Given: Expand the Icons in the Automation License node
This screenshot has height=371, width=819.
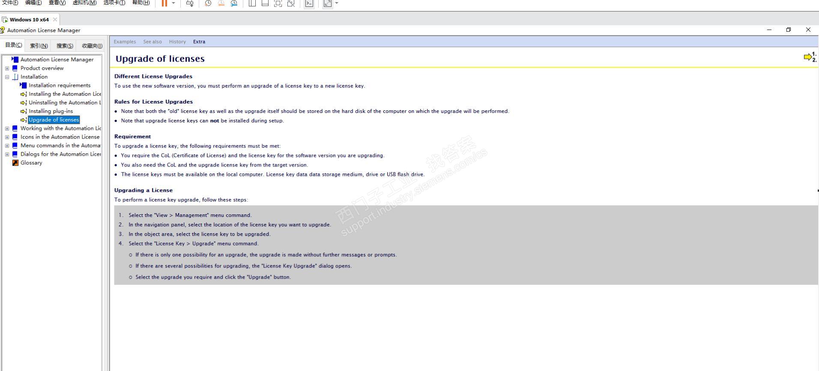Looking at the screenshot, I should pos(7,137).
